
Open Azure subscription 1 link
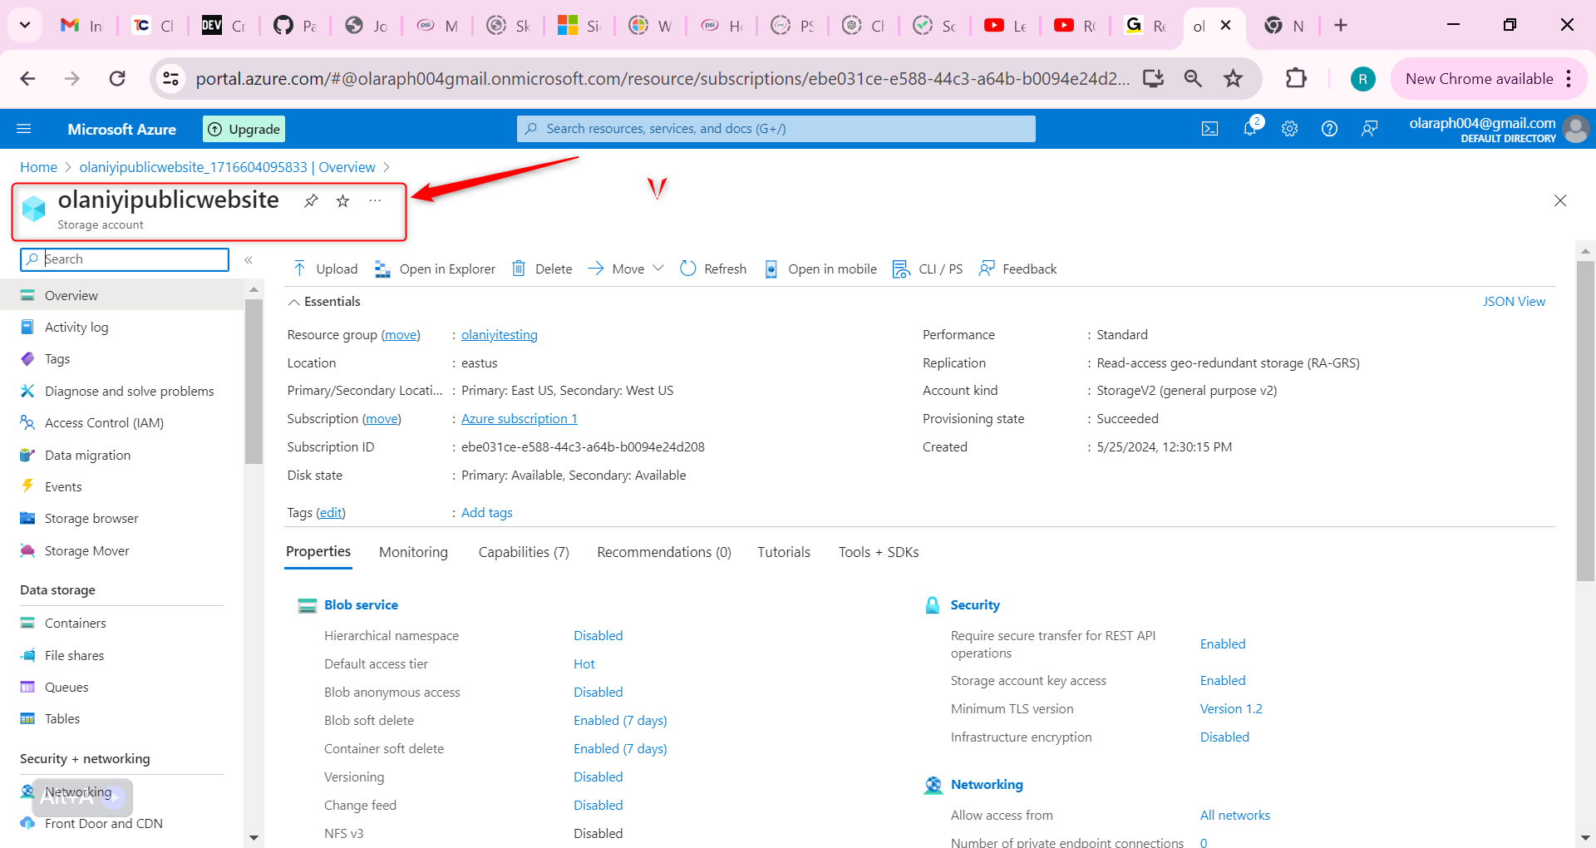coord(520,419)
